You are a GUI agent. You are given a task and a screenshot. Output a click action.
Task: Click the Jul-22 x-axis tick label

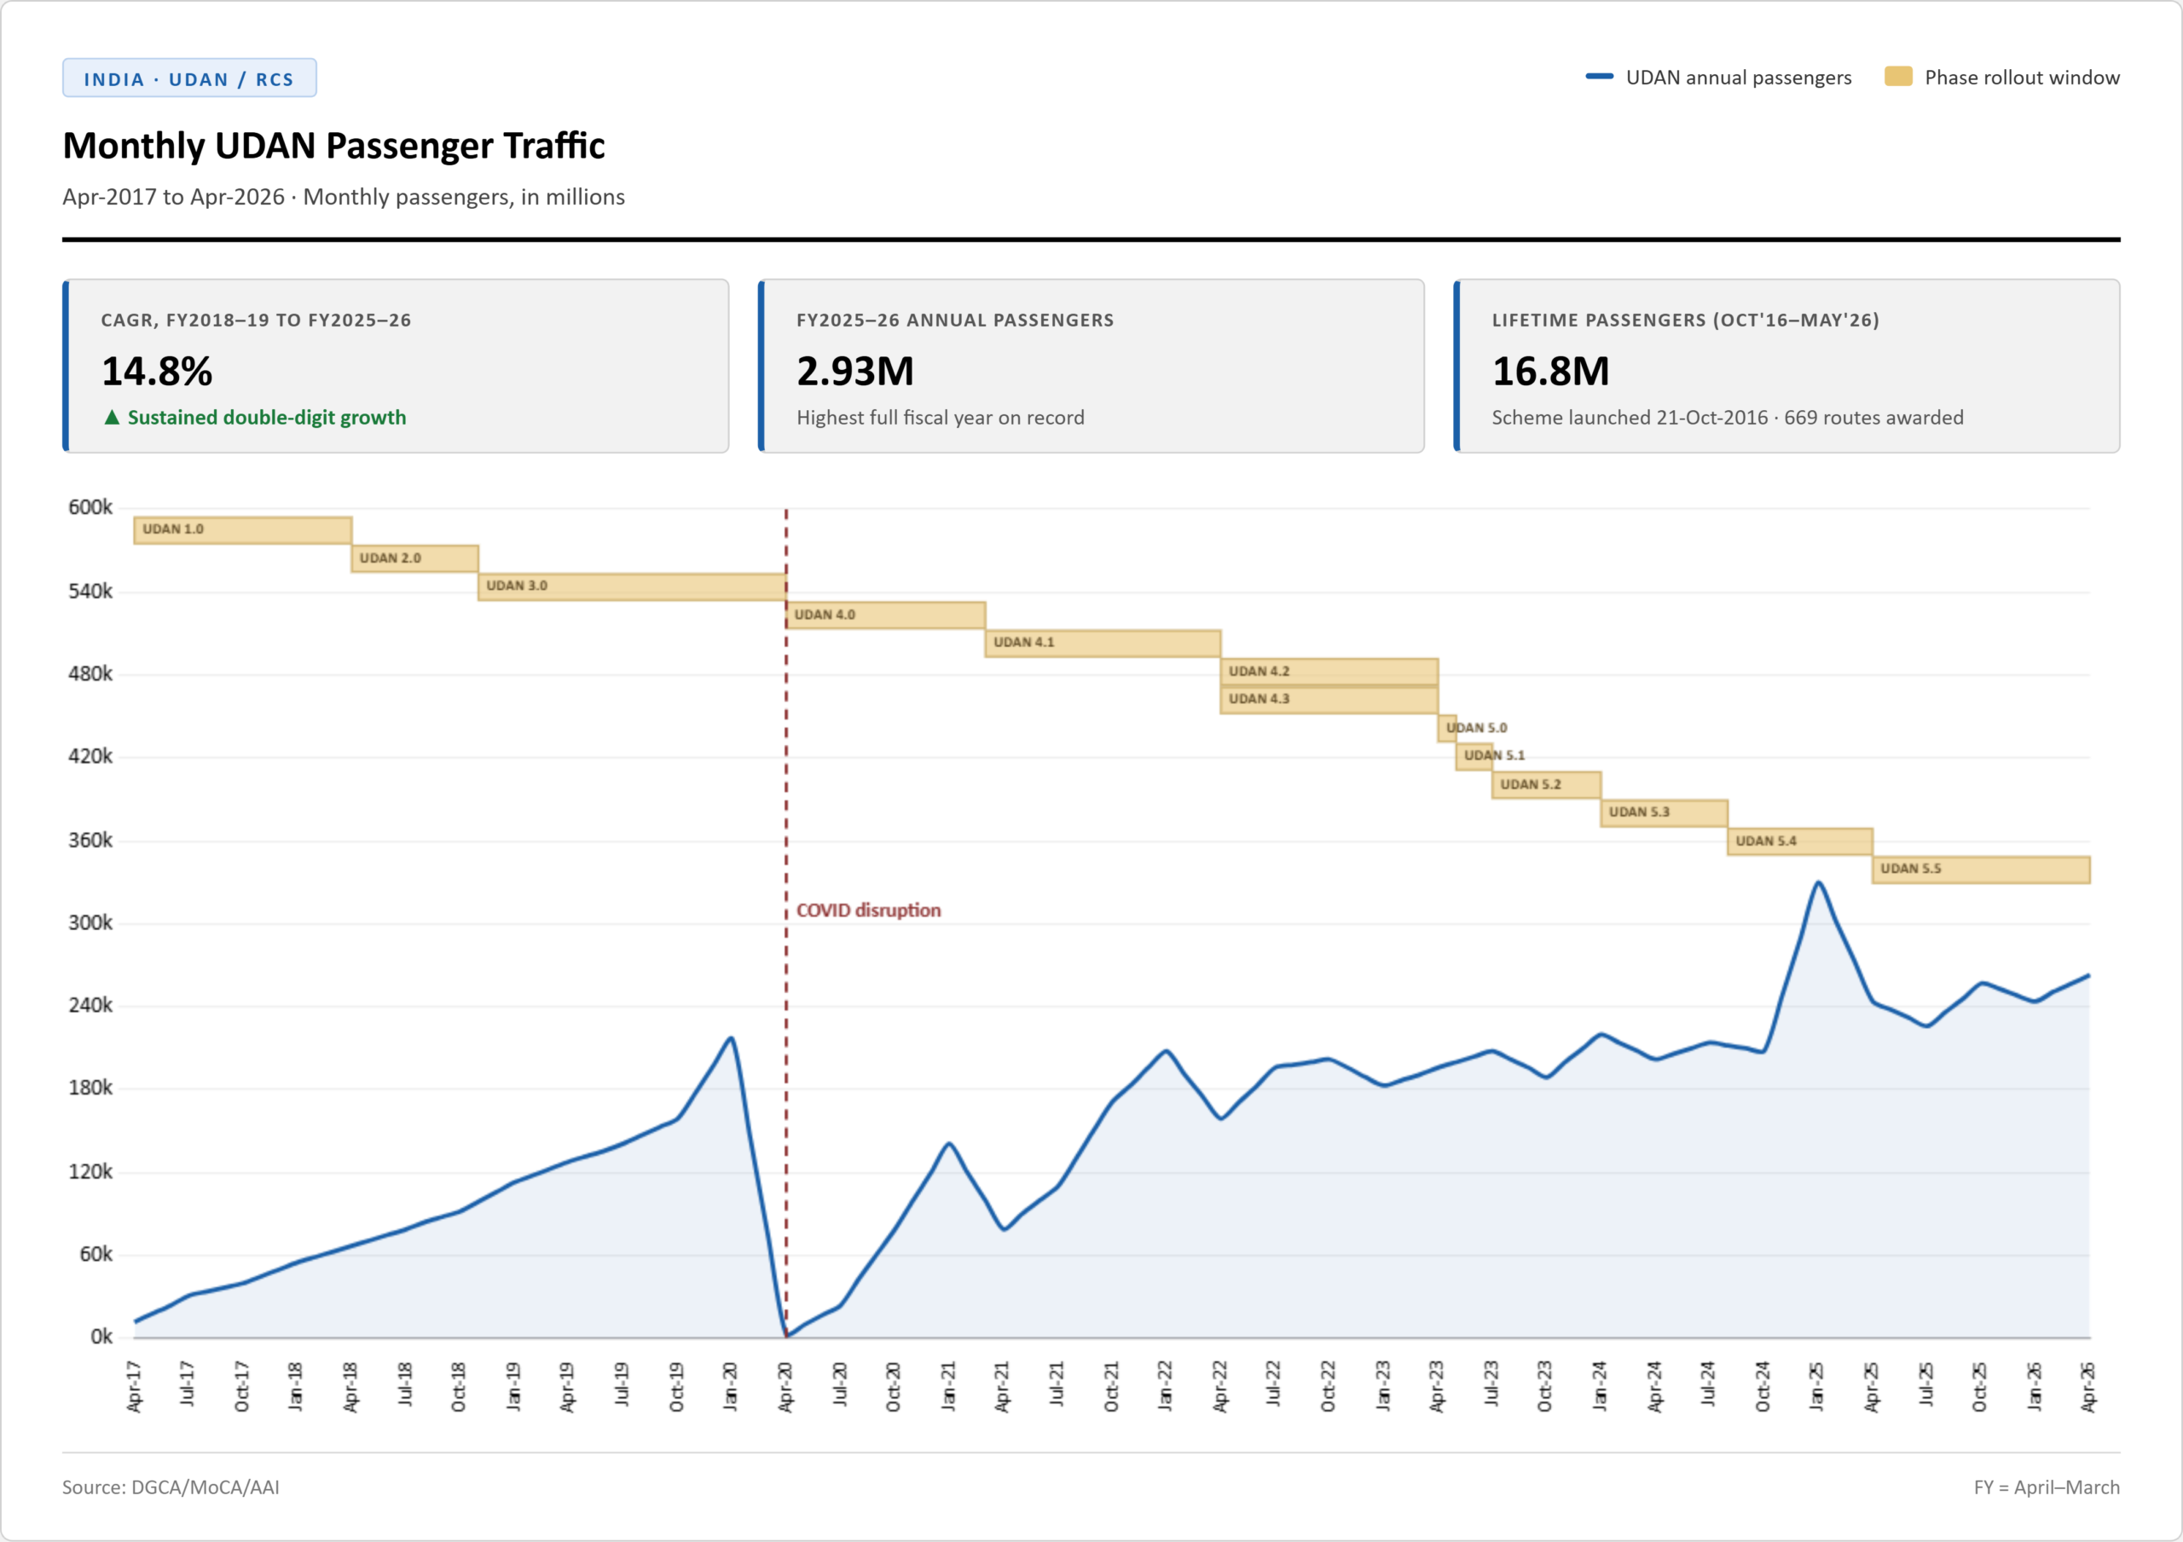[1275, 1385]
